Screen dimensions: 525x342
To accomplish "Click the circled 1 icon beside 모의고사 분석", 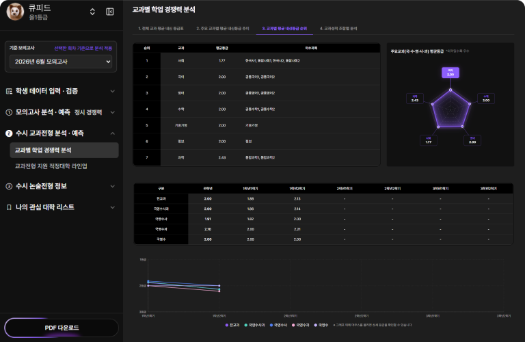I will click(x=9, y=113).
